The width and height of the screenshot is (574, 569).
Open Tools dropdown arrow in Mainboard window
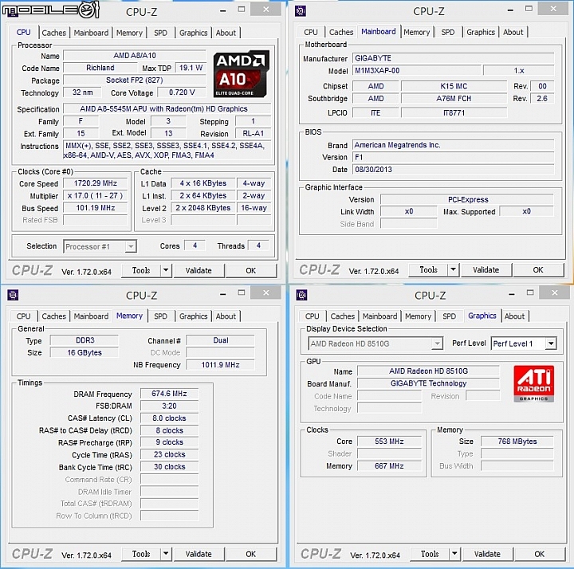click(453, 269)
